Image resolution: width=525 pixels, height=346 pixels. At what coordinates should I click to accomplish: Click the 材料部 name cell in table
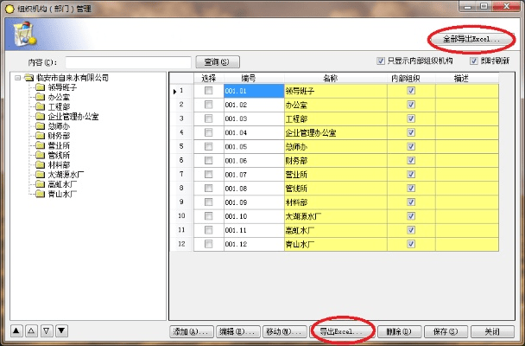click(x=336, y=202)
